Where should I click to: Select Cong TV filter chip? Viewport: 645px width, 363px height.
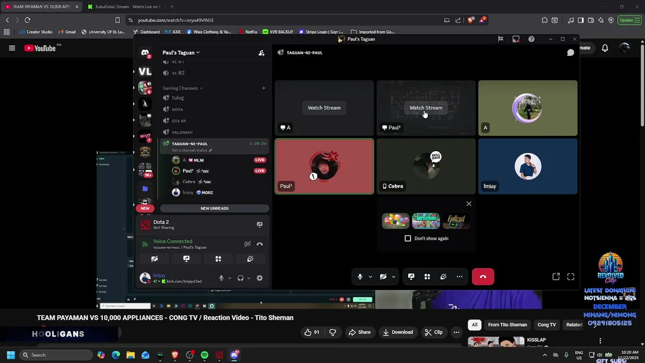(x=547, y=325)
